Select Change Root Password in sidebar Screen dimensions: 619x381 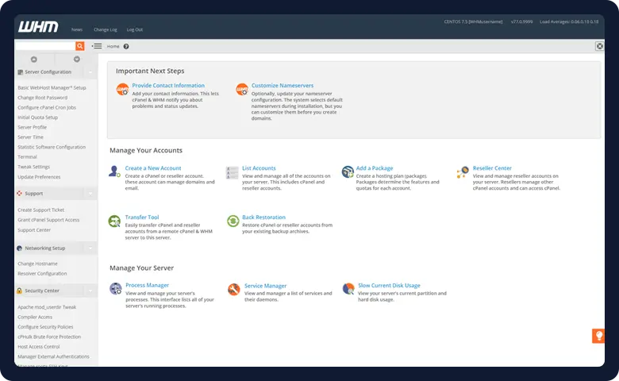pyautogui.click(x=42, y=98)
